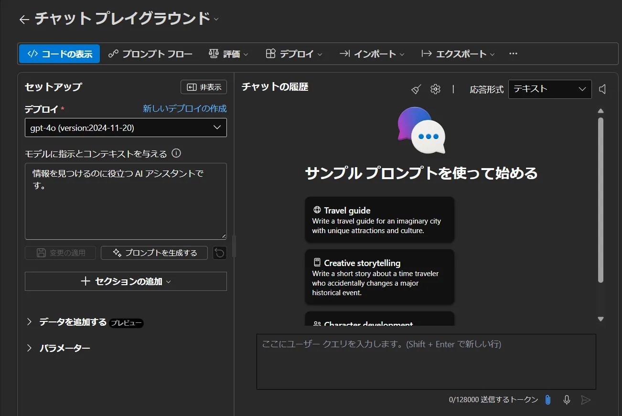The height and width of the screenshot is (416, 622).
Task: Open the 応答形式 テキスト dropdown
Action: [x=549, y=89]
